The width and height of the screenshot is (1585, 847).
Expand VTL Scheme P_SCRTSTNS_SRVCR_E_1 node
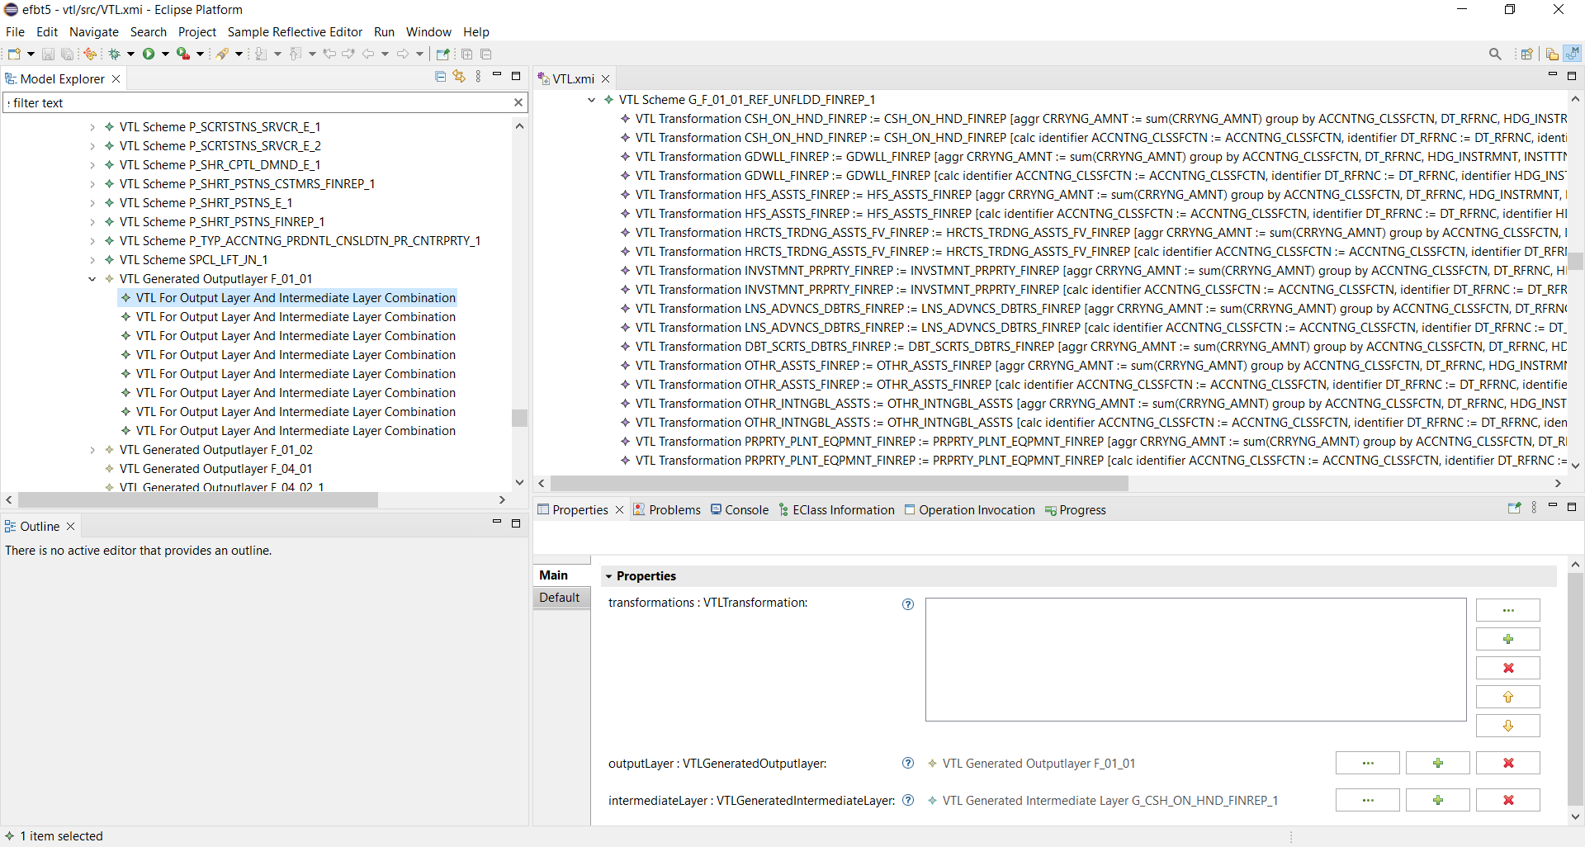click(92, 127)
